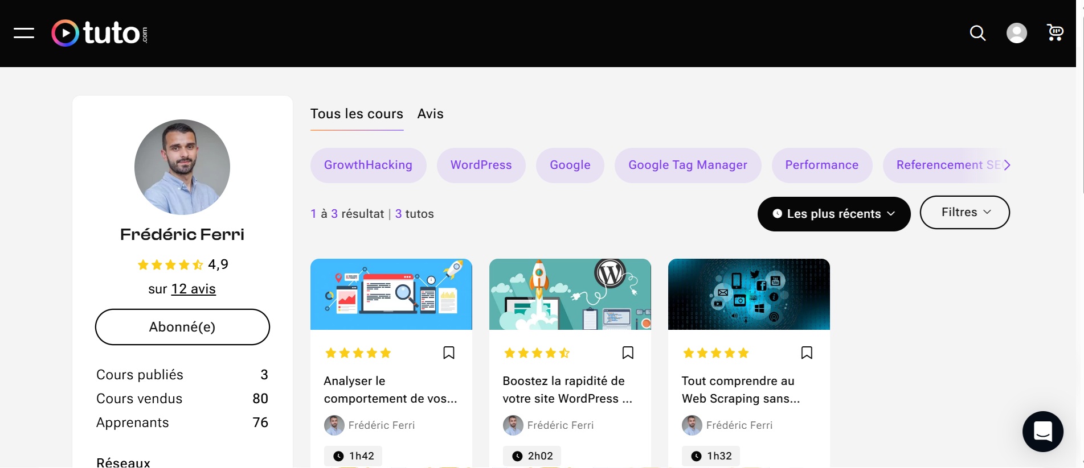Bookmark the Boostez la rapidité WordPress course
Viewport: 1084px width, 468px height.
pos(628,353)
